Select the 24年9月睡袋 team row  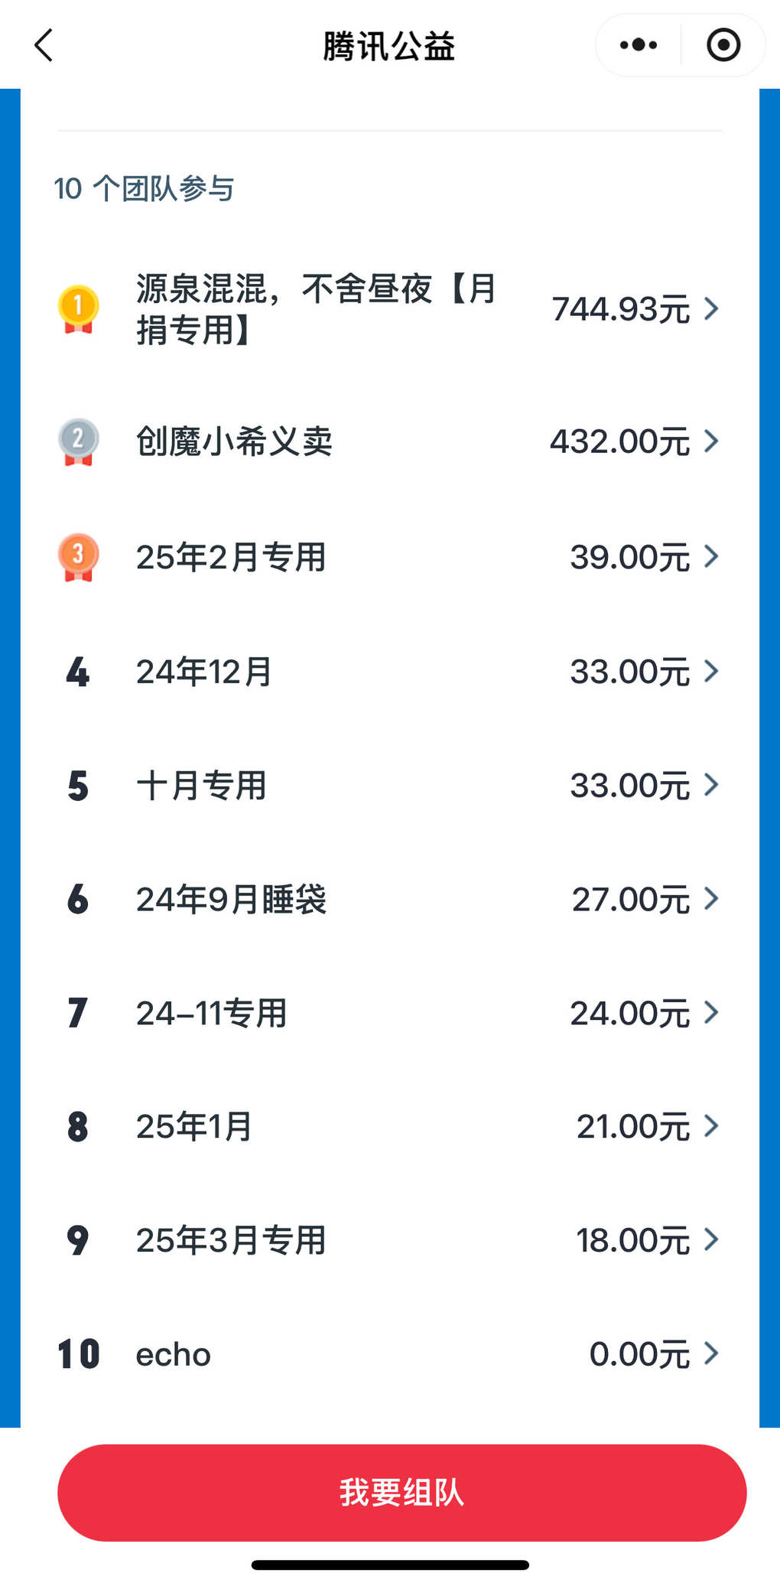tap(390, 899)
